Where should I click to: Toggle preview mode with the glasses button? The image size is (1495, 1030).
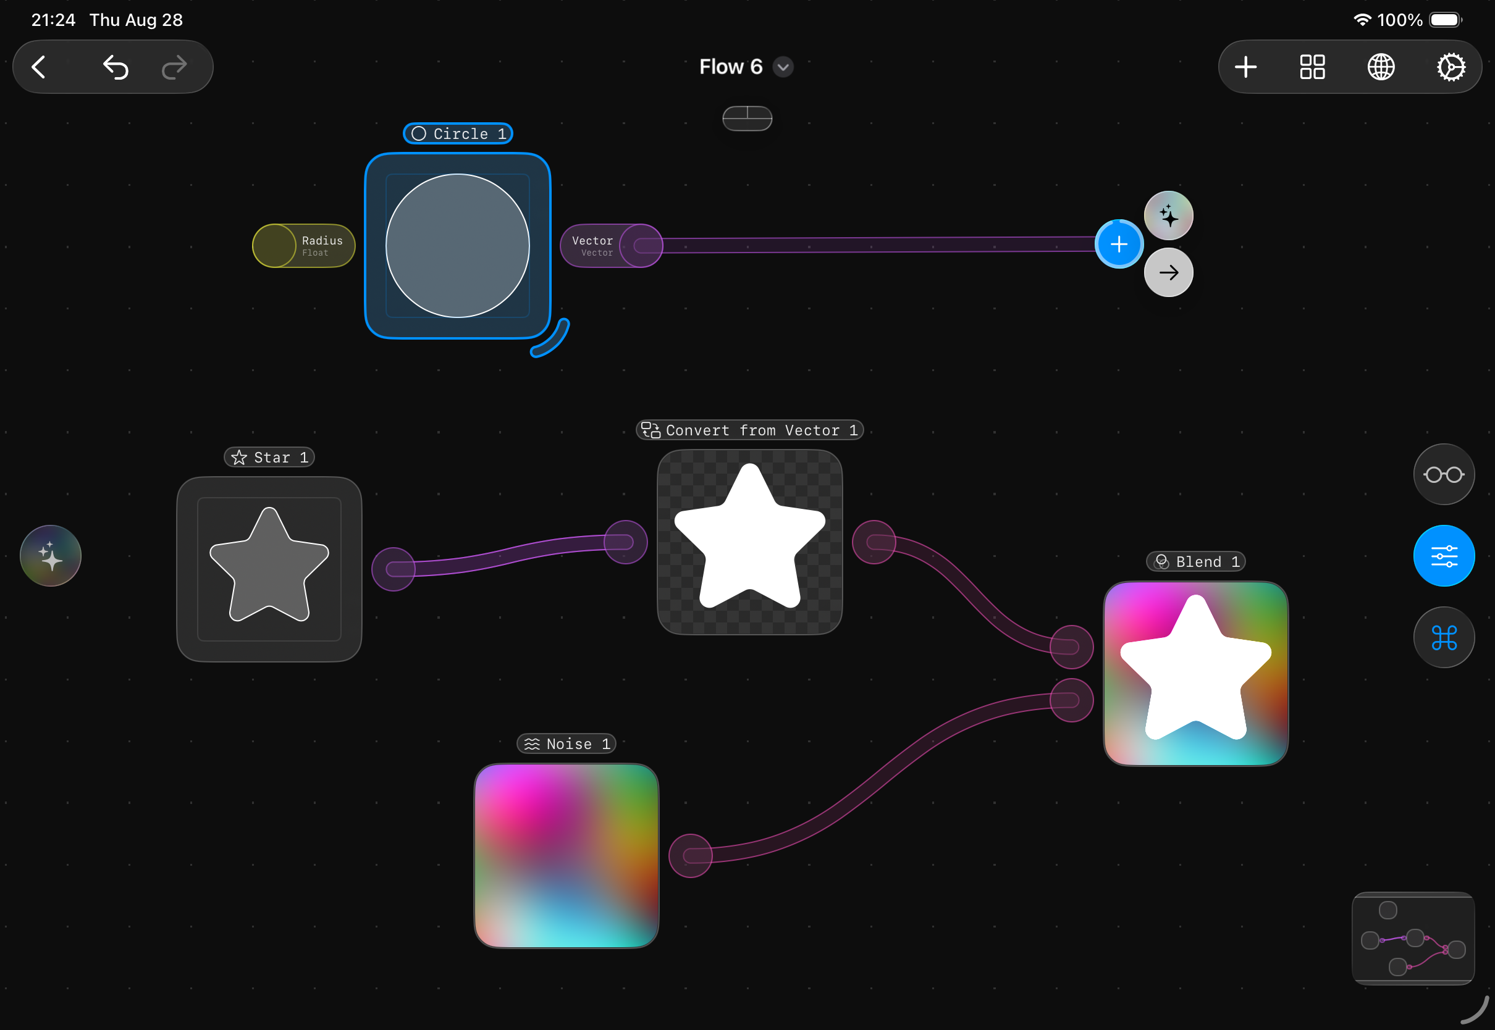point(1444,474)
